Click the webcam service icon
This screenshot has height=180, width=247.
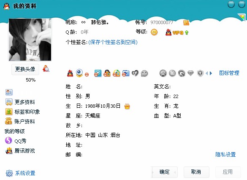click(x=79, y=73)
